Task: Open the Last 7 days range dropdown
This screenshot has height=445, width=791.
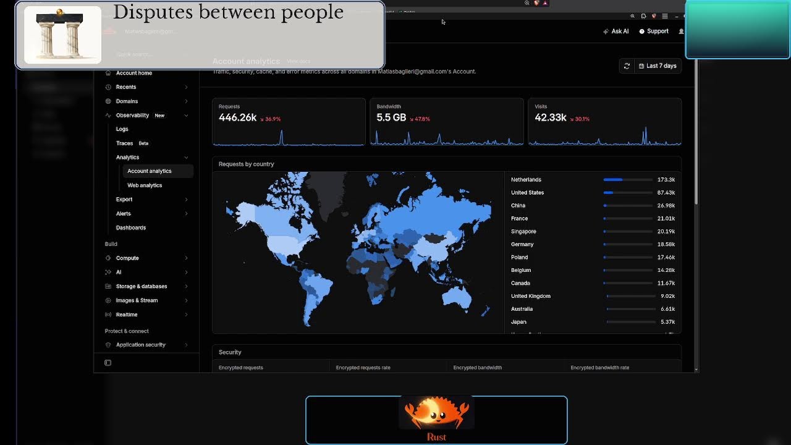Action: pyautogui.click(x=658, y=66)
